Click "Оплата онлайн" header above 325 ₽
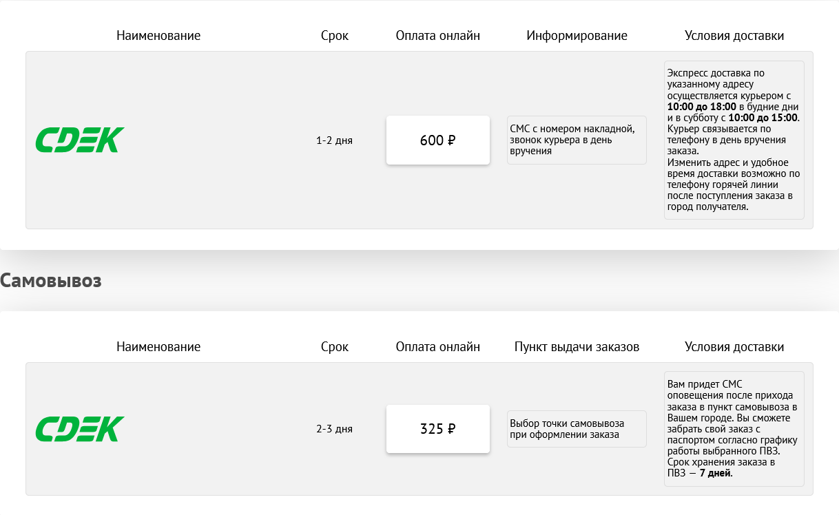839x515 pixels. (x=438, y=347)
